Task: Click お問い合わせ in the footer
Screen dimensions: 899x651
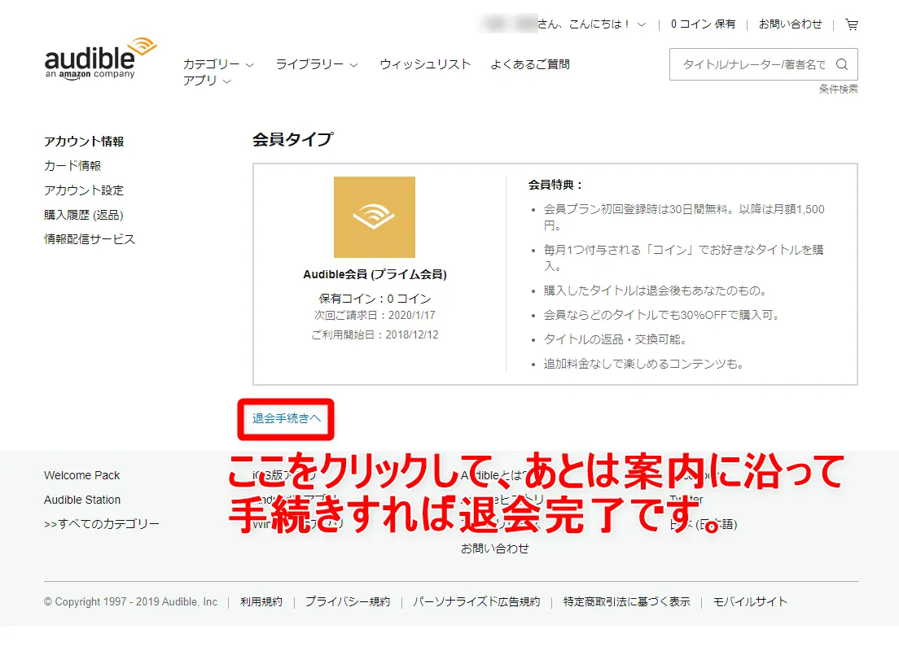Action: [x=495, y=548]
